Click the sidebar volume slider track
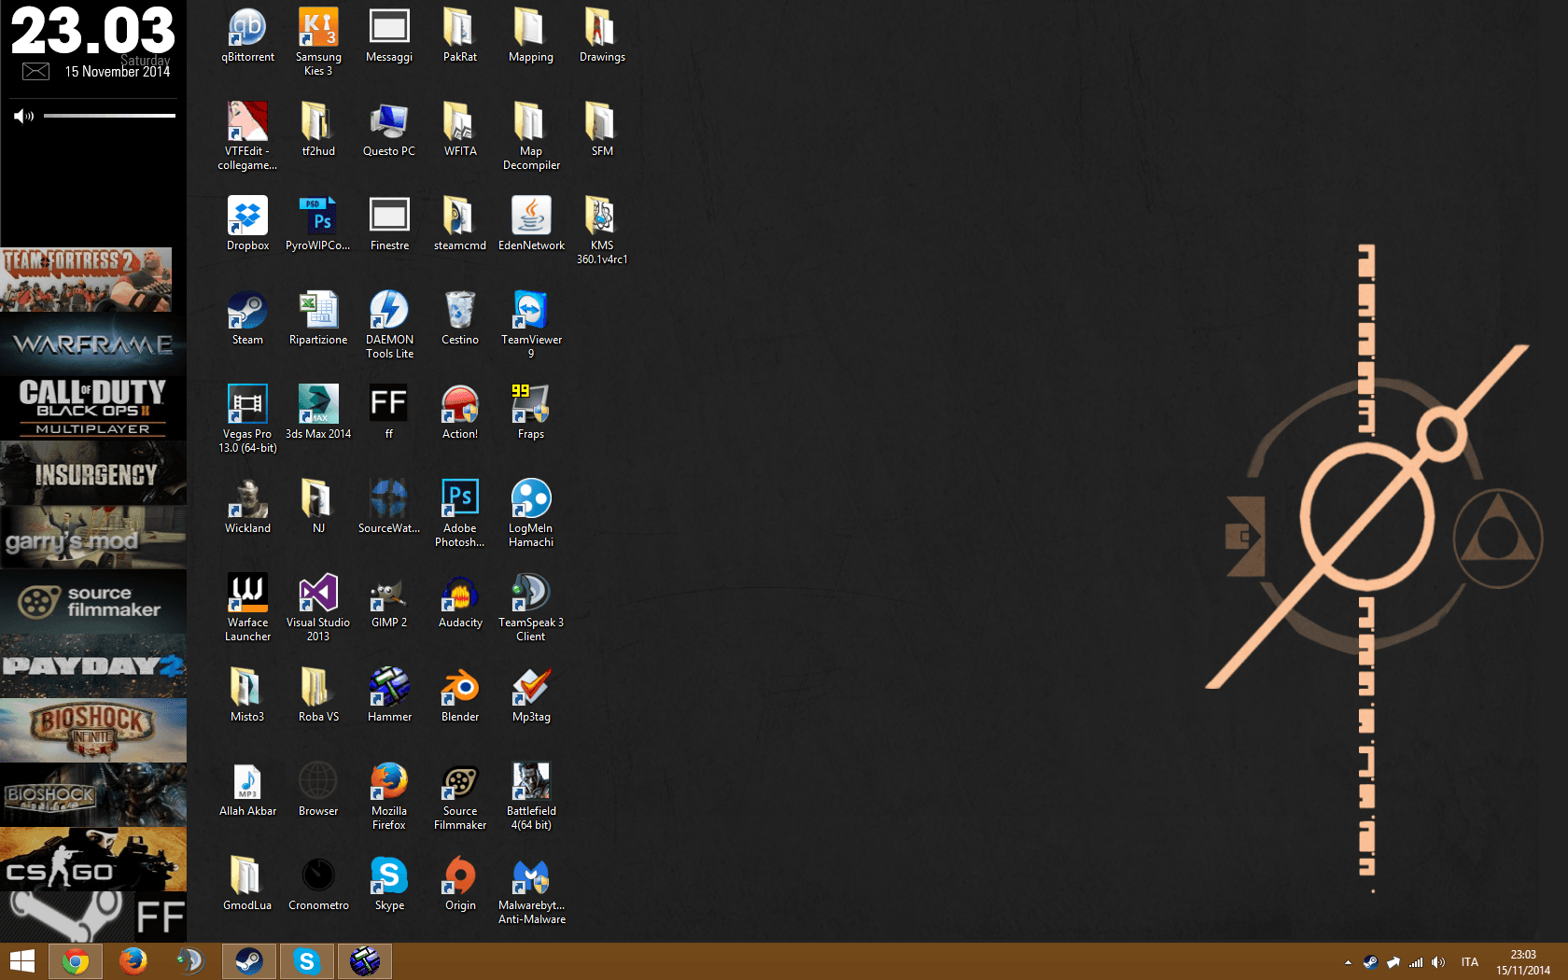1568x980 pixels. pos(109,116)
